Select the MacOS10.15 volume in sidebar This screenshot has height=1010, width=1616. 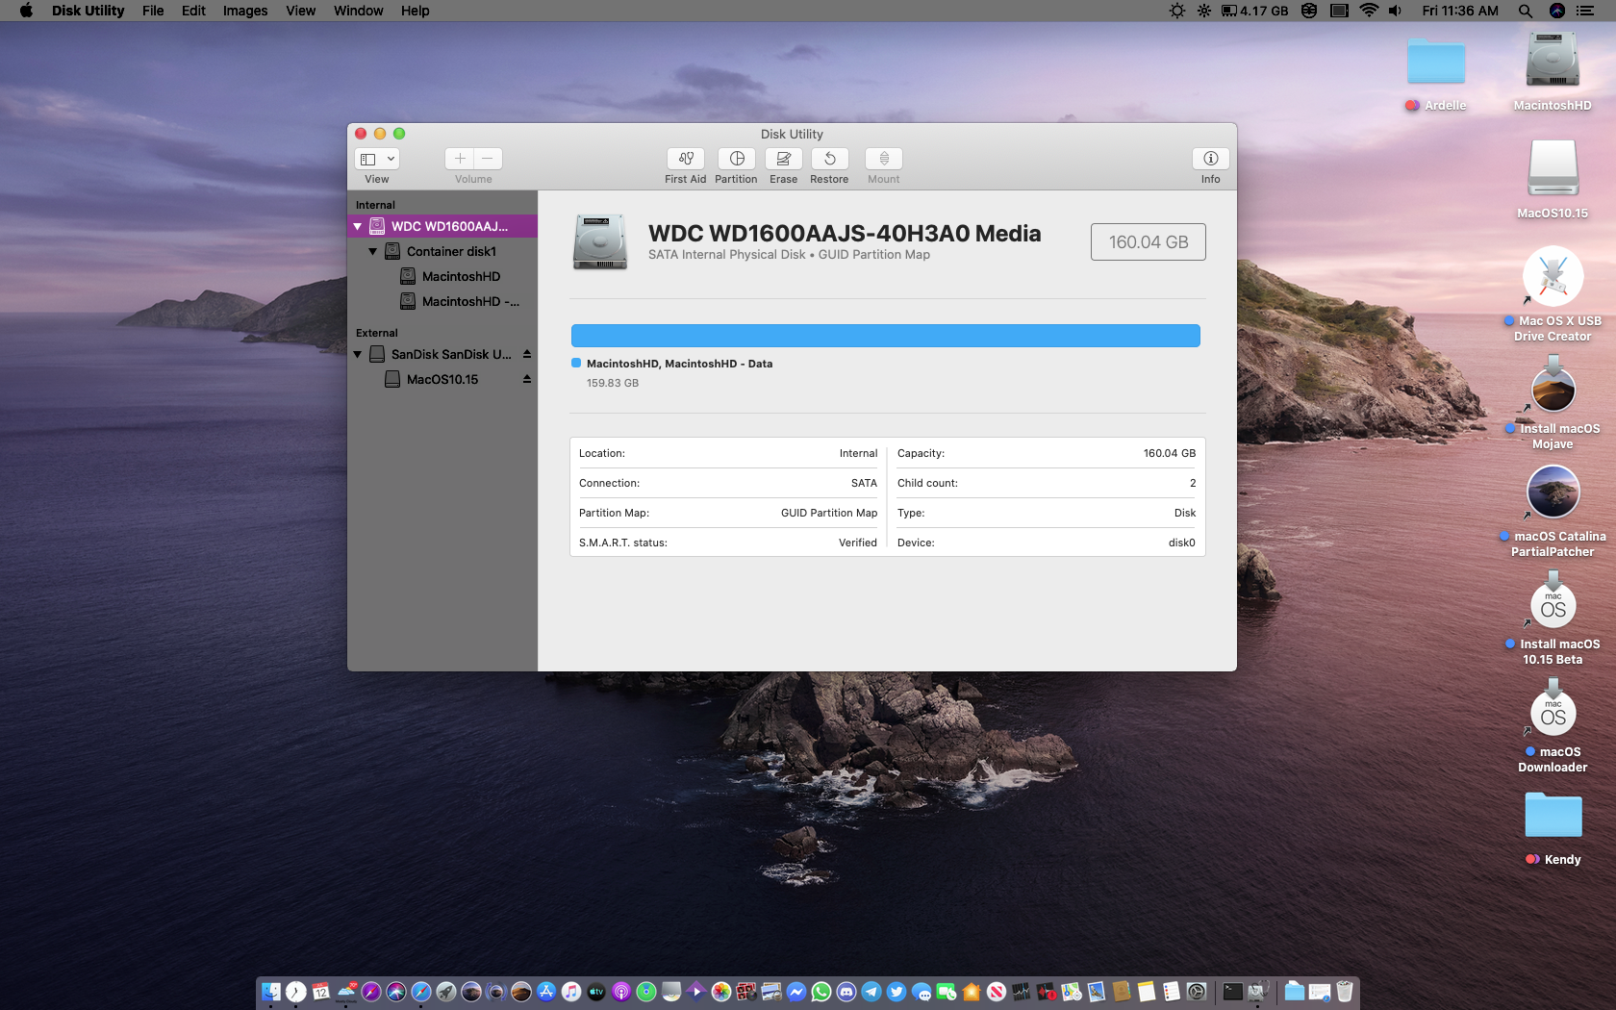tap(442, 380)
